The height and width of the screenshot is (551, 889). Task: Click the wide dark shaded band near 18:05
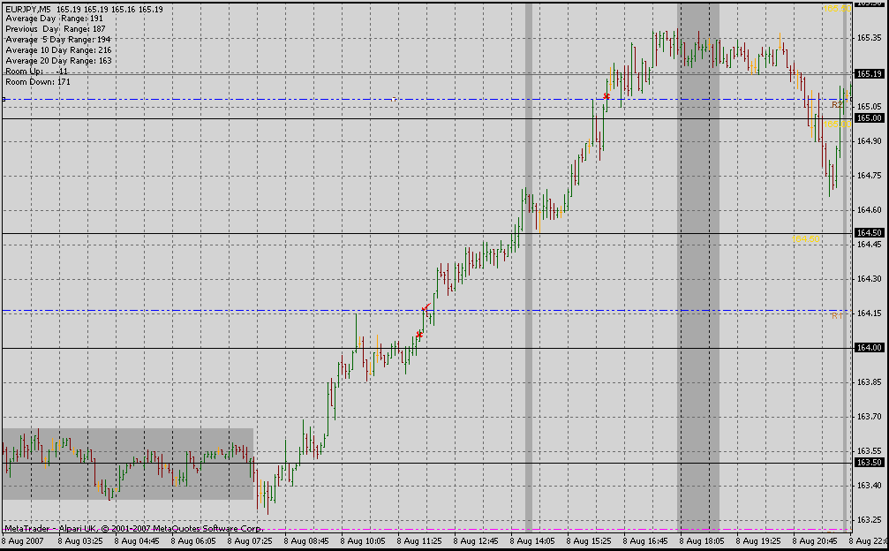point(698,265)
